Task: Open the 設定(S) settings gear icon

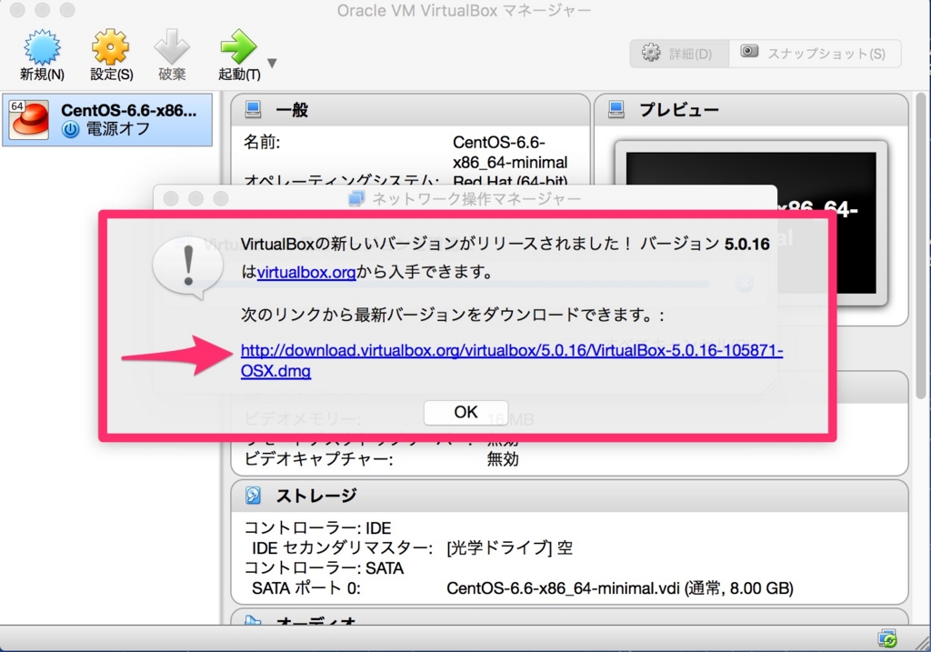Action: tap(110, 47)
